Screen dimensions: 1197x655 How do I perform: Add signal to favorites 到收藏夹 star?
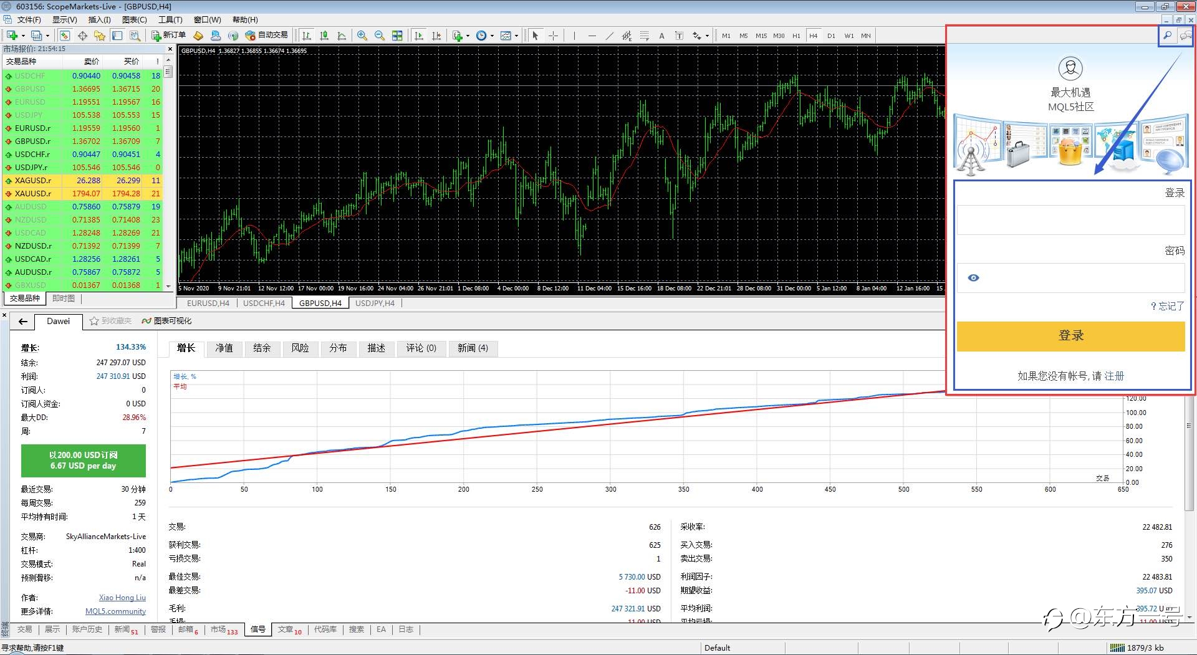110,321
